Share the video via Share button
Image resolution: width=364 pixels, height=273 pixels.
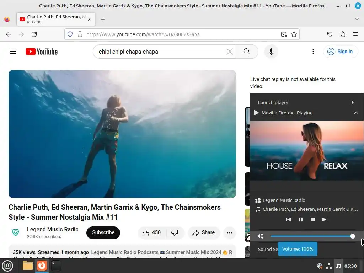click(204, 232)
